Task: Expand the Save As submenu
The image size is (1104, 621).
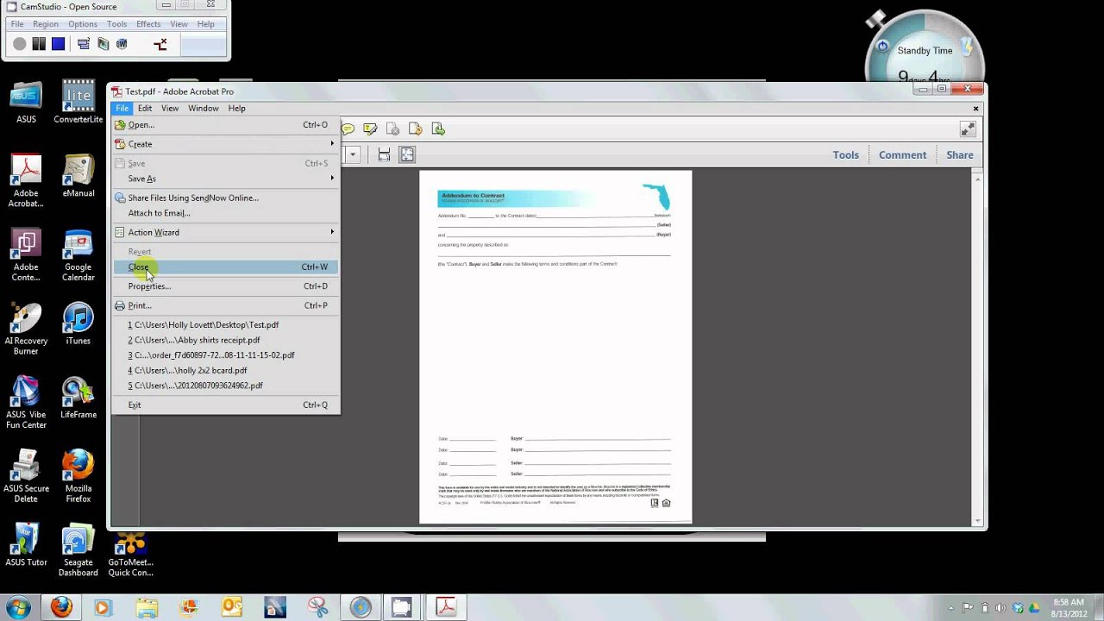Action: pyautogui.click(x=226, y=179)
